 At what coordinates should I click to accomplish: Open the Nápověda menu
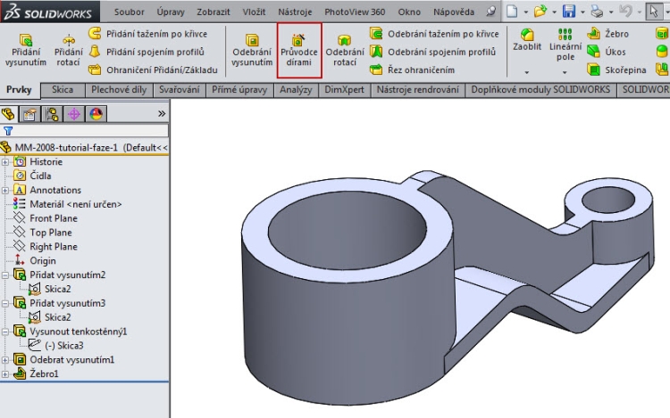[x=454, y=12]
